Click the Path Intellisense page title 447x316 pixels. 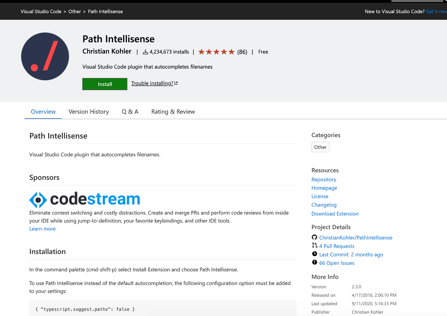[x=118, y=39]
